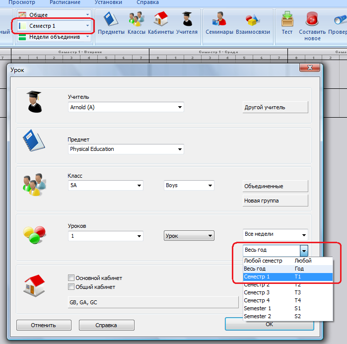The width and height of the screenshot is (347, 344).
Task: Open the Семинары toolbar icon
Action: (x=218, y=23)
